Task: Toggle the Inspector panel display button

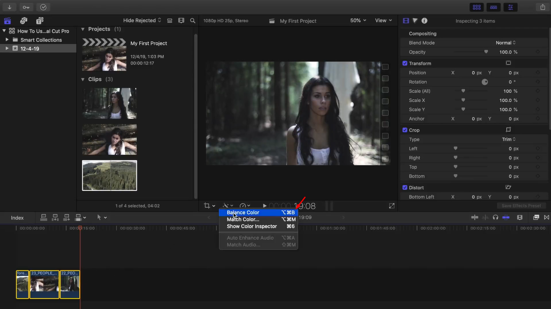Action: pyautogui.click(x=511, y=7)
